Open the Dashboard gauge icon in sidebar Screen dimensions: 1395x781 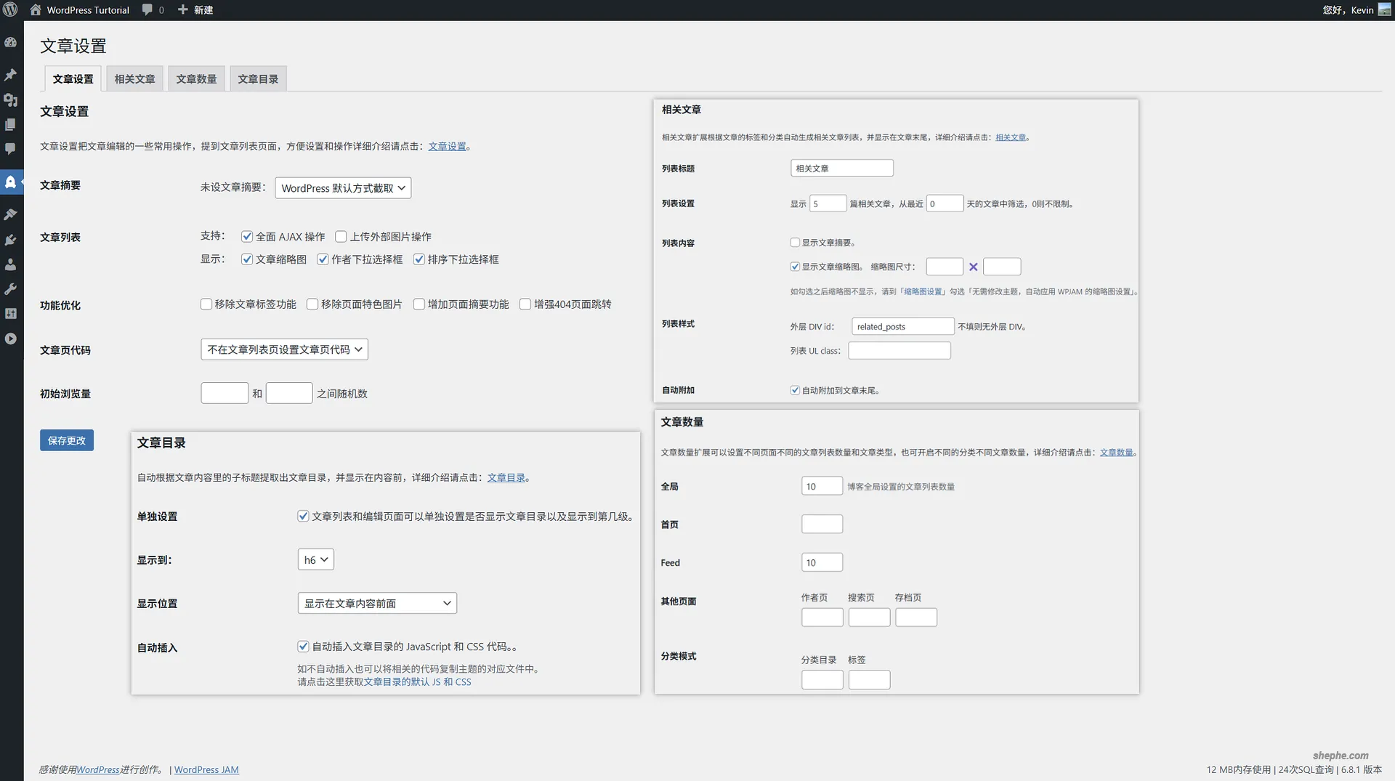(11, 43)
